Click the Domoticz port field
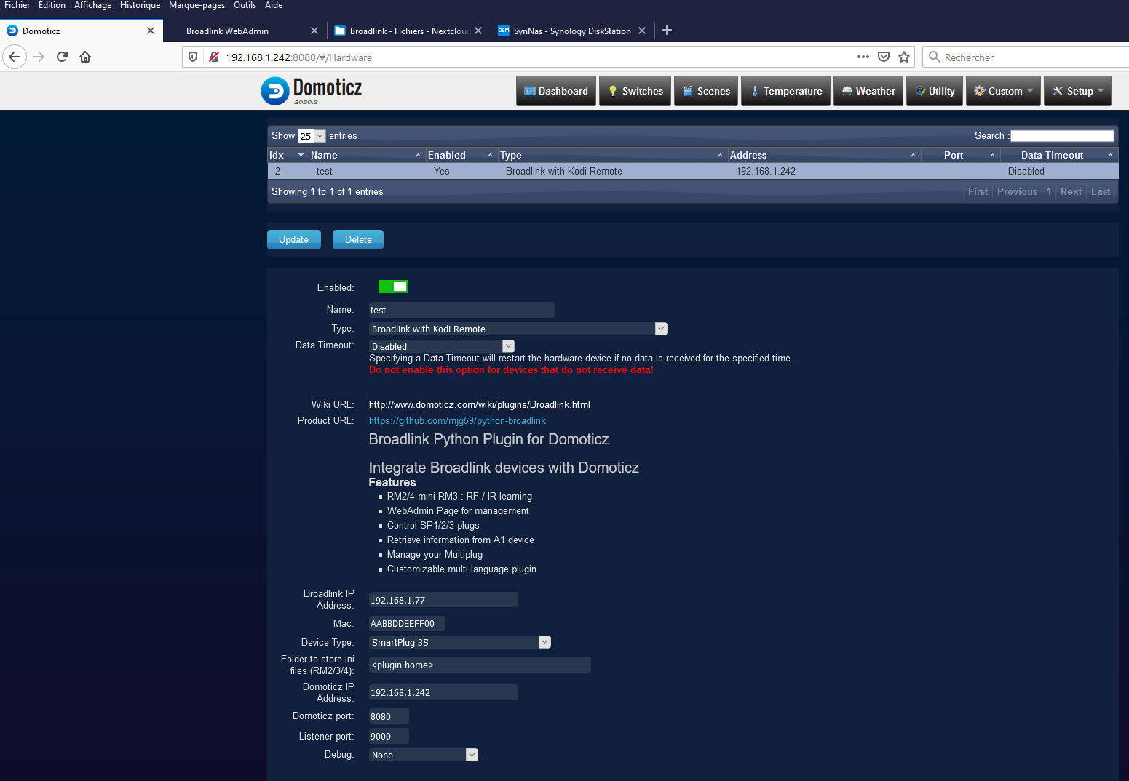The image size is (1129, 781). click(x=389, y=716)
